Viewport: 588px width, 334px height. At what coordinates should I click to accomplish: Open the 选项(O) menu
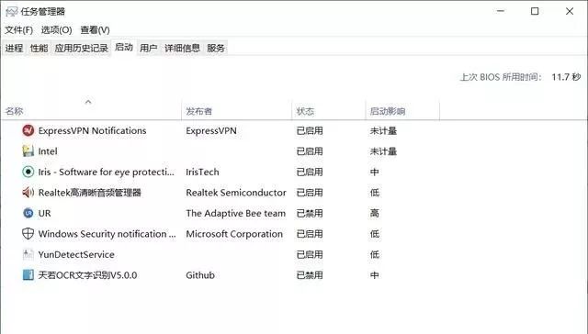[x=56, y=30]
